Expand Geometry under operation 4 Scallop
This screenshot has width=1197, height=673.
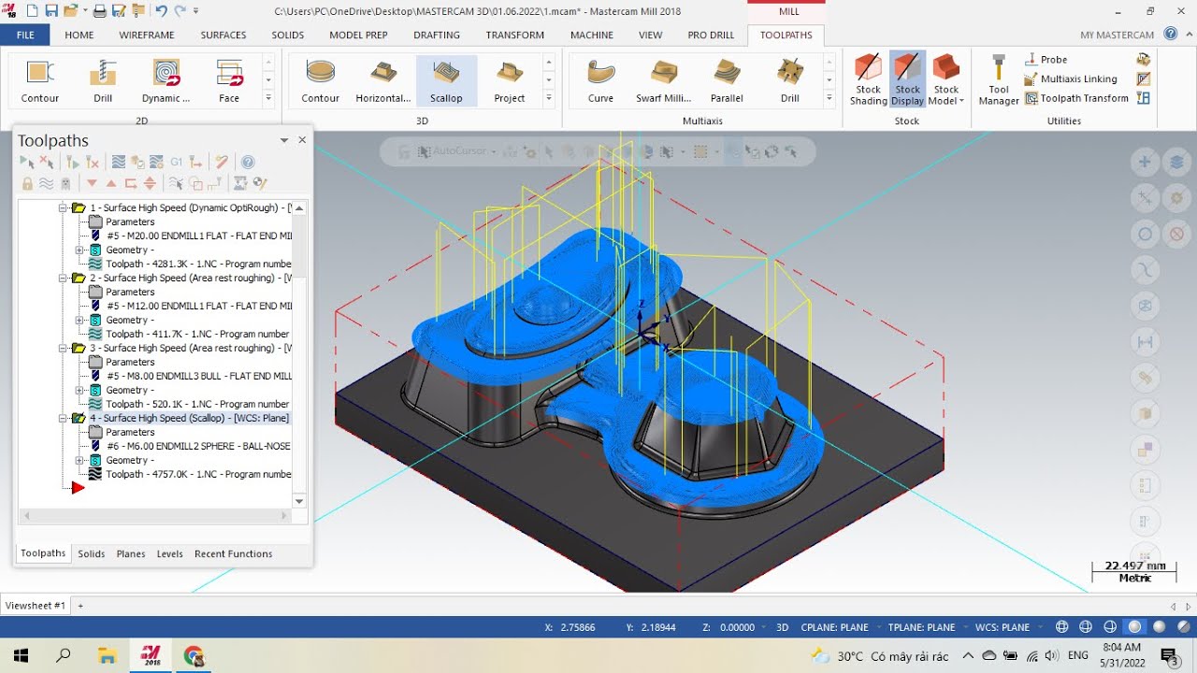click(79, 460)
